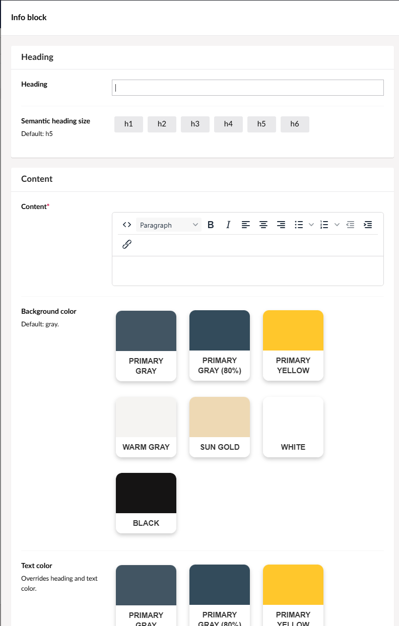399x626 pixels.
Task: Open the Paragraph format dropdown
Action: [x=169, y=225]
